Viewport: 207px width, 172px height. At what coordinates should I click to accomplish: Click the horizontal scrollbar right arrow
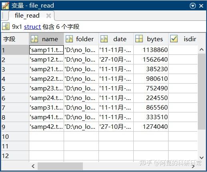click(193, 166)
